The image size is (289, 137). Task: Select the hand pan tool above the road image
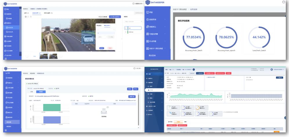(x=31, y=17)
